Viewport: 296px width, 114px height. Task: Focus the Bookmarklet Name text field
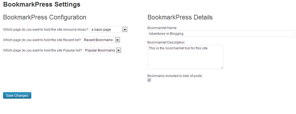[221, 33]
